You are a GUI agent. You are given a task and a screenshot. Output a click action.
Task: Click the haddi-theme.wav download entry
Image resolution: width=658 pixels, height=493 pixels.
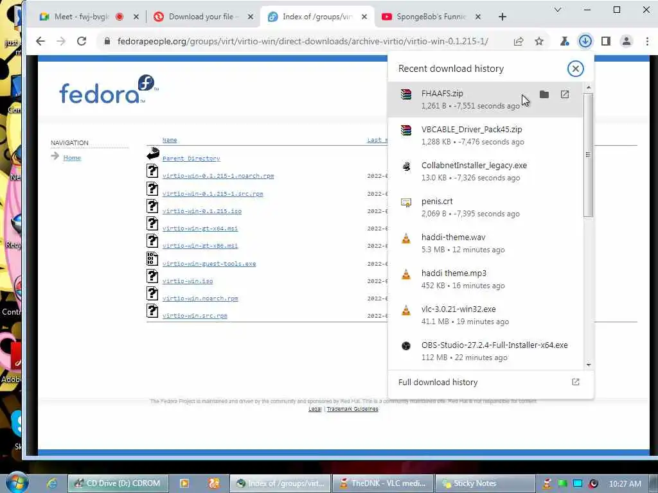tap(486, 243)
